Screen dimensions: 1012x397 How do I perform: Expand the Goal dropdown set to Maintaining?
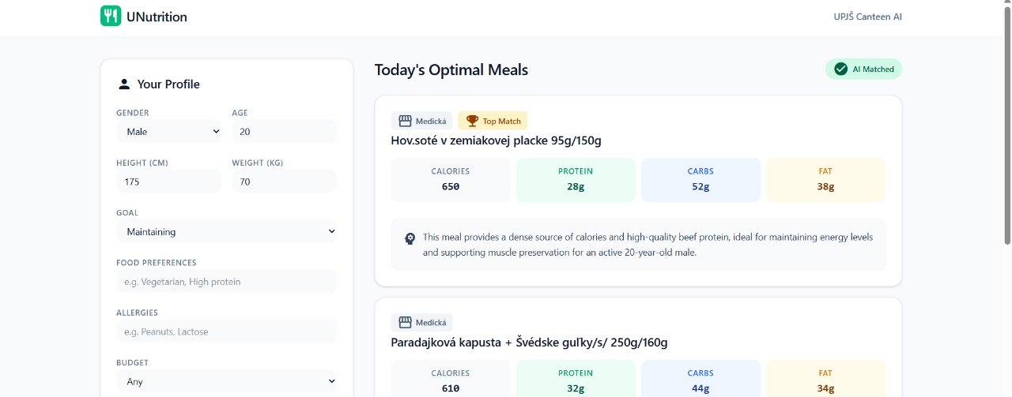click(x=226, y=232)
